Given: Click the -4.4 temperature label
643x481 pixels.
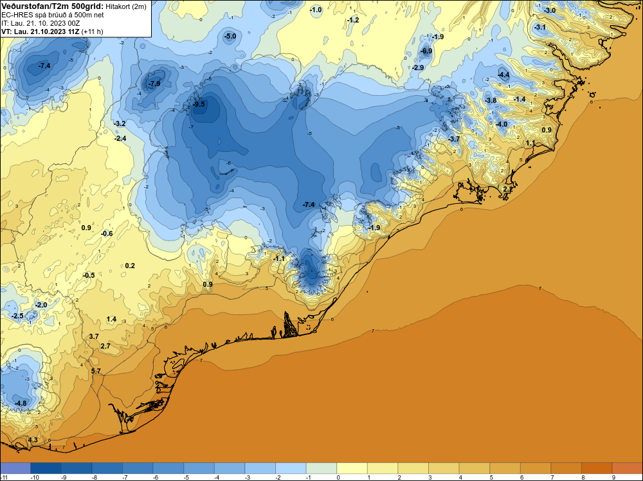Looking at the screenshot, I should (503, 75).
